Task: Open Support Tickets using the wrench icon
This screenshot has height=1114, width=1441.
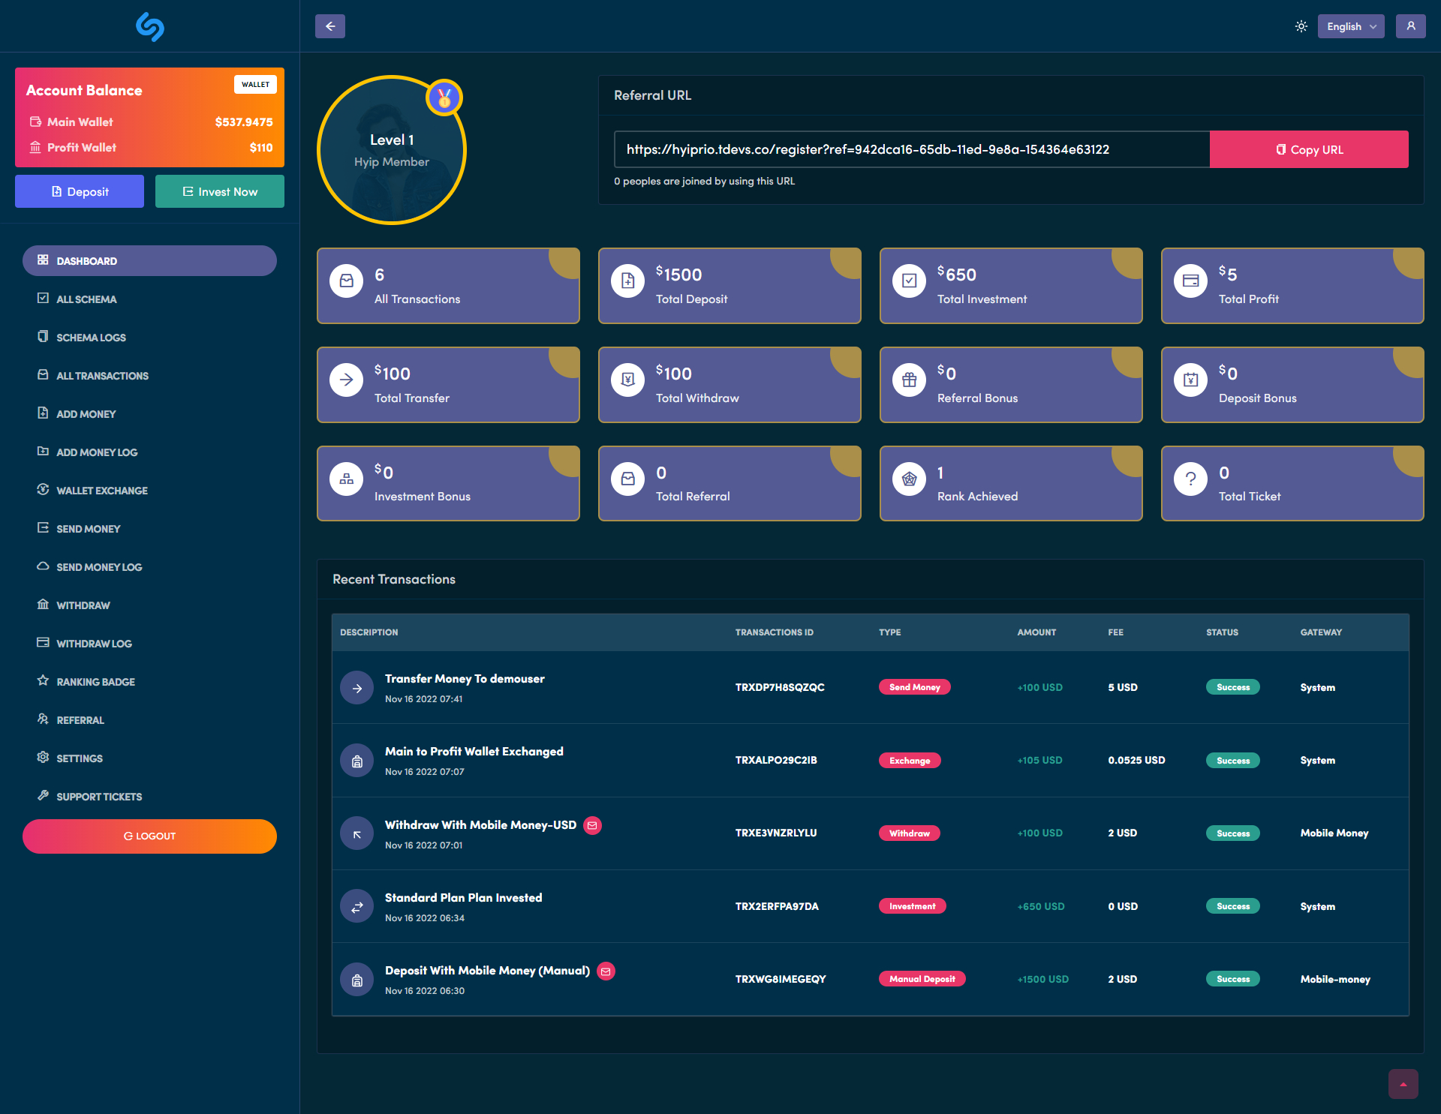Action: (43, 796)
